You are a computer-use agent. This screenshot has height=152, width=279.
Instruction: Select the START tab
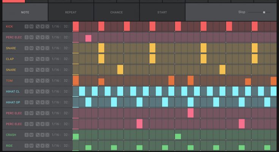[162, 12]
